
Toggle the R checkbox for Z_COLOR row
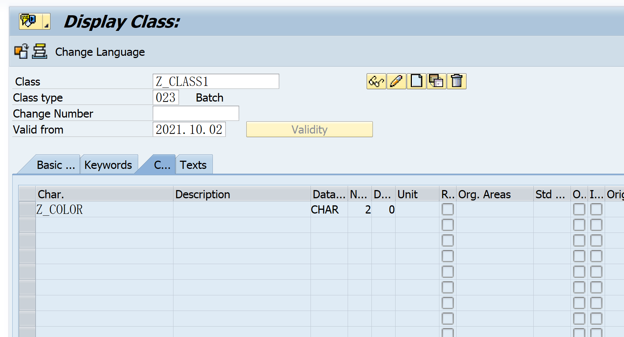click(x=448, y=209)
